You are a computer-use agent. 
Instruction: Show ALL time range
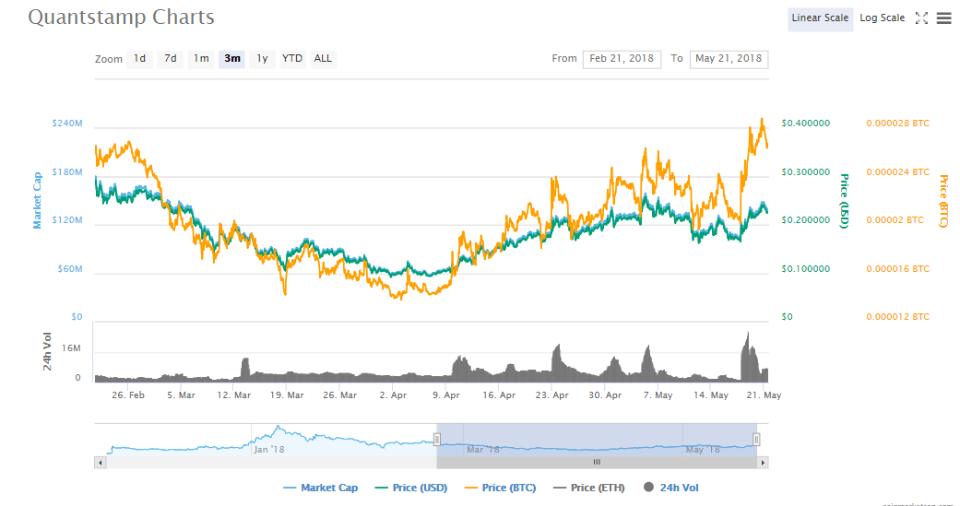pos(323,59)
